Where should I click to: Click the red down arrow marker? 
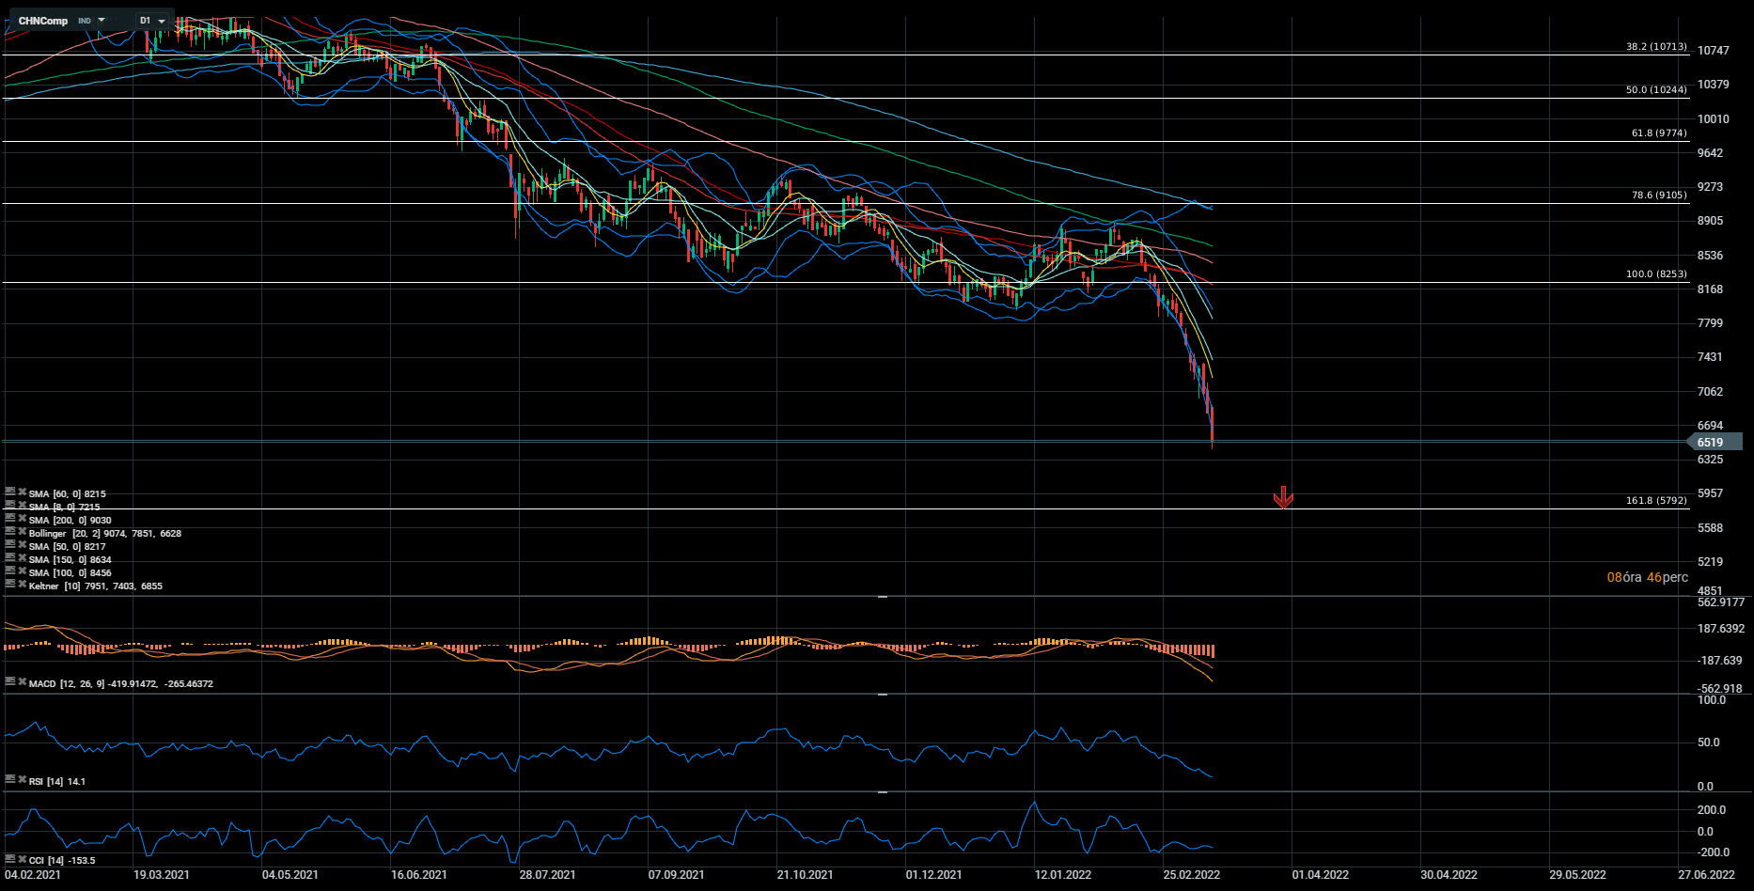1283,497
